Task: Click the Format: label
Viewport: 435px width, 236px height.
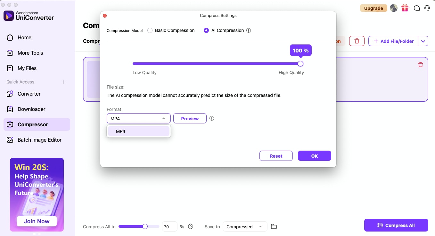Action: point(115,109)
